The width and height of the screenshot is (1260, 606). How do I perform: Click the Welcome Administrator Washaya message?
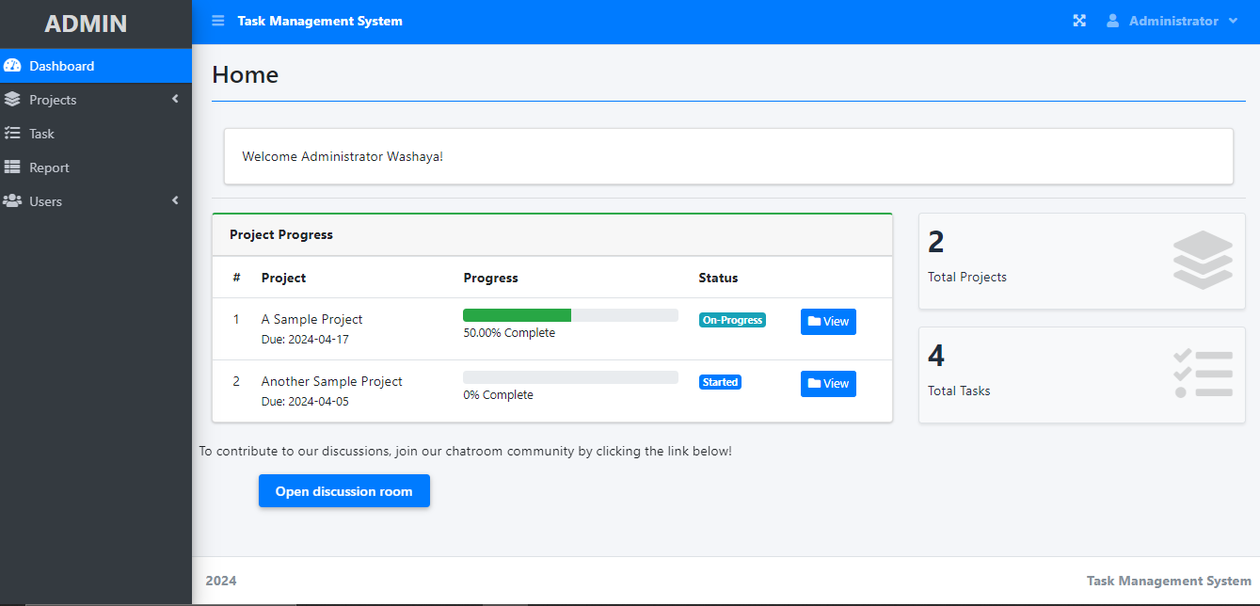[x=343, y=156]
